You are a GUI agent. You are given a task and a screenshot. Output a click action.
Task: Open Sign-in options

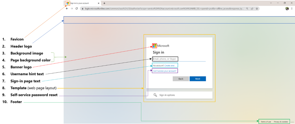pos(179,95)
